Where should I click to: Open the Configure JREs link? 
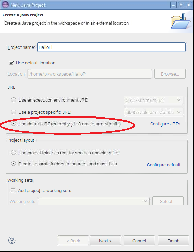(x=167, y=124)
